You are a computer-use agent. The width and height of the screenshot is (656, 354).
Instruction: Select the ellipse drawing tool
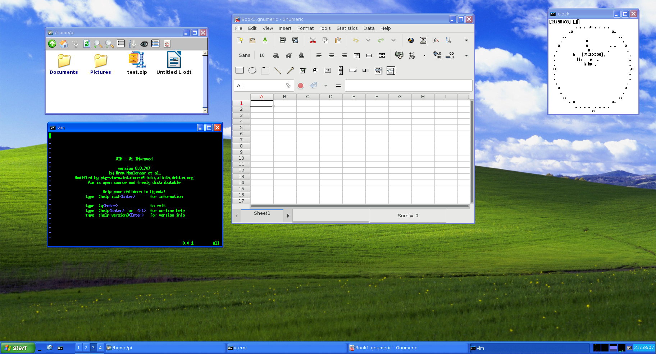[252, 71]
